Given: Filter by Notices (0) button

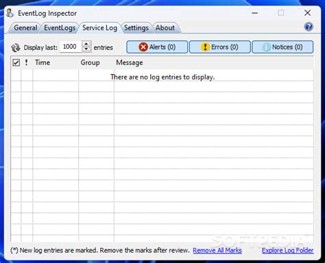Looking at the screenshot, I should click(282, 47).
